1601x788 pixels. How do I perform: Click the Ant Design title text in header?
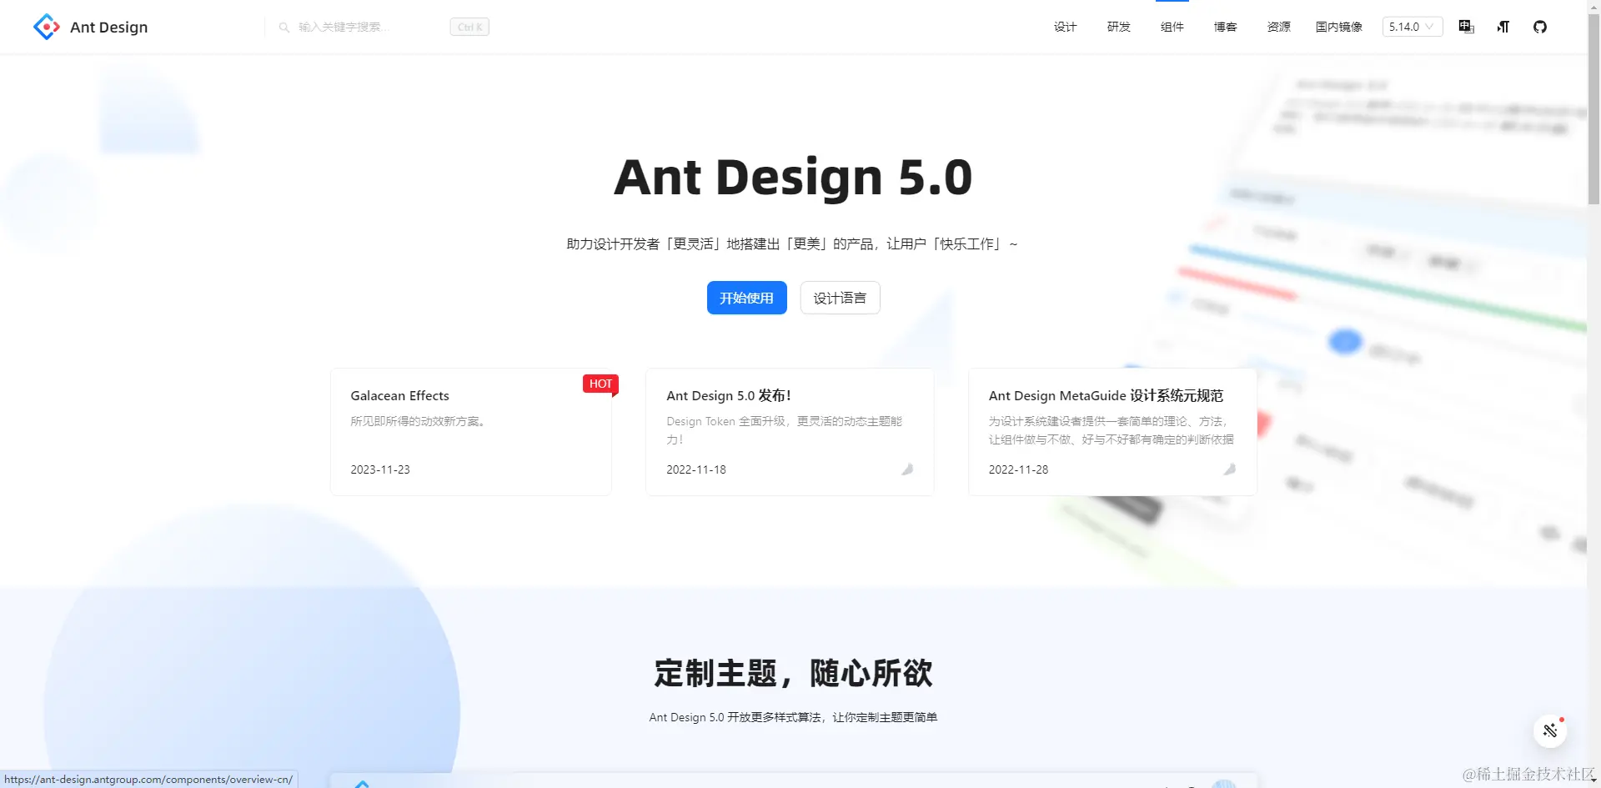[x=108, y=27]
